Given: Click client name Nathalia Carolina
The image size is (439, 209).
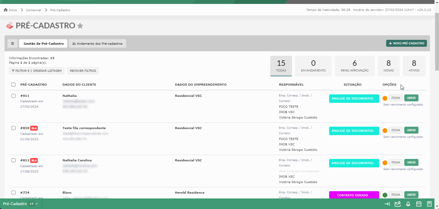Looking at the screenshot, I should point(77,160).
